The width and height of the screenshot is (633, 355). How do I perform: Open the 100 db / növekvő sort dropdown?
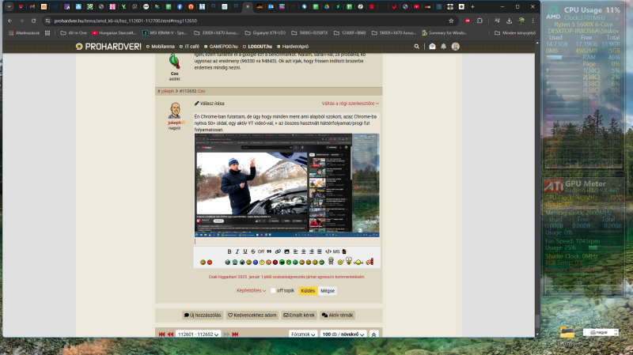tap(343, 334)
